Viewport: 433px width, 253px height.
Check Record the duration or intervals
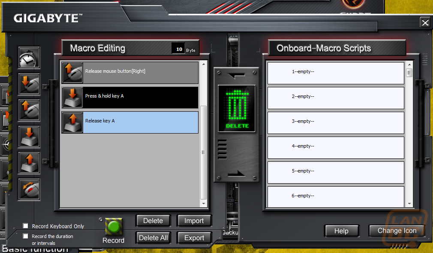(x=25, y=236)
